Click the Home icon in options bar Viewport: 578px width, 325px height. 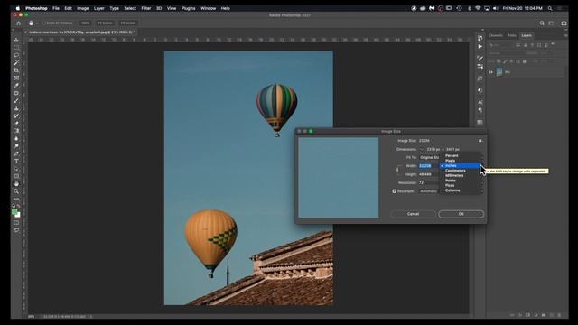18,23
